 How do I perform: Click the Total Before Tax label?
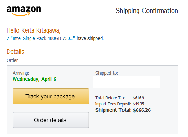click(110, 98)
